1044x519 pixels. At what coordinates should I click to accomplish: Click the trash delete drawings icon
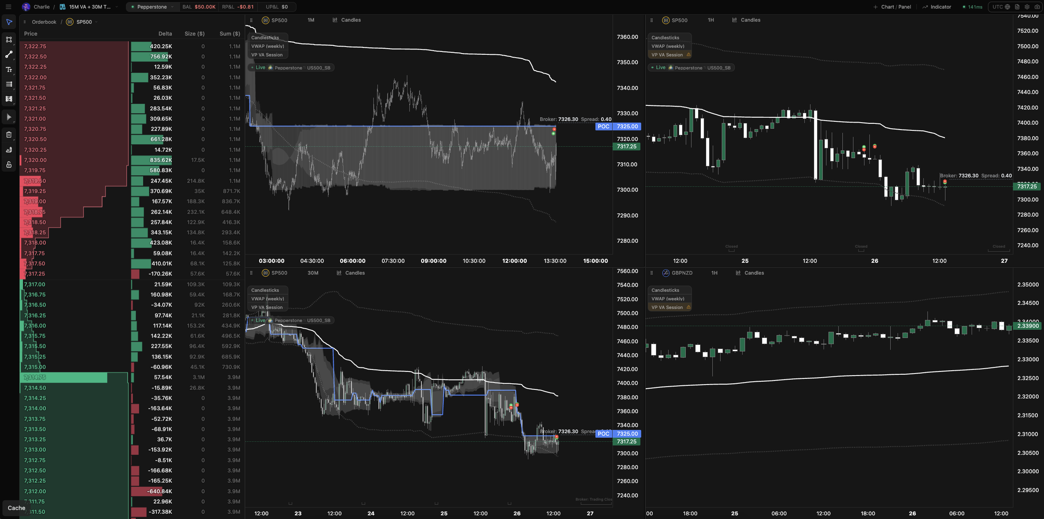click(x=9, y=134)
